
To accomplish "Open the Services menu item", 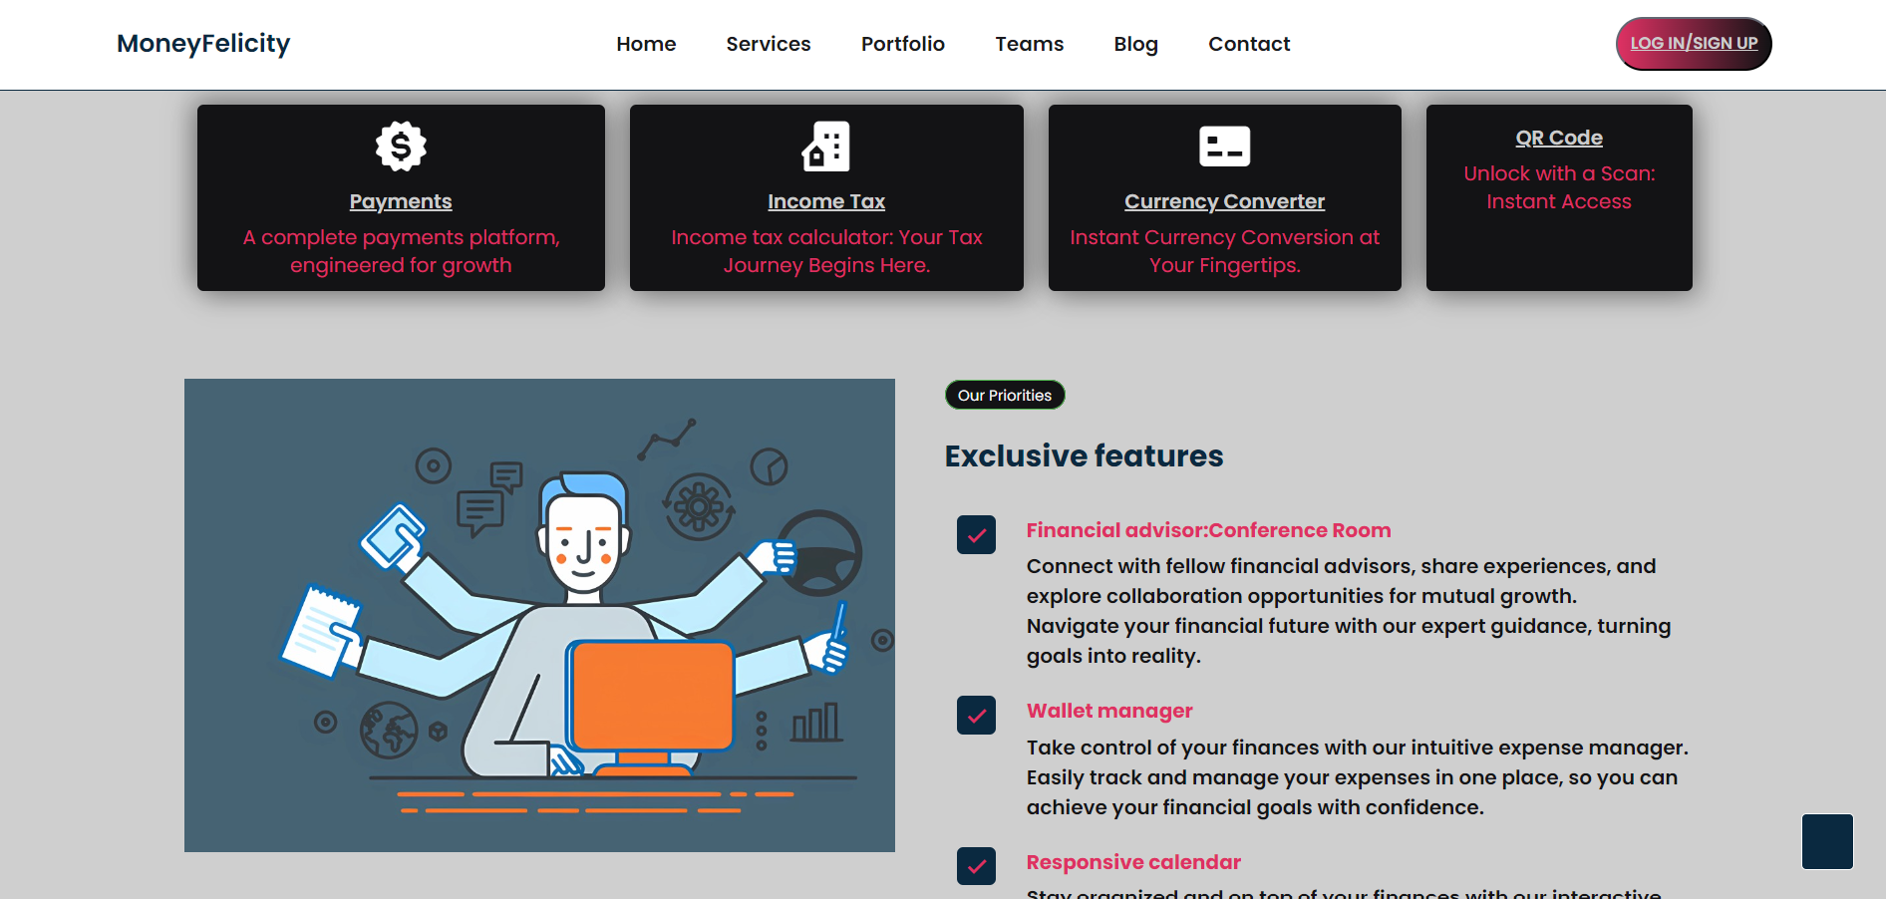I will pos(769,44).
